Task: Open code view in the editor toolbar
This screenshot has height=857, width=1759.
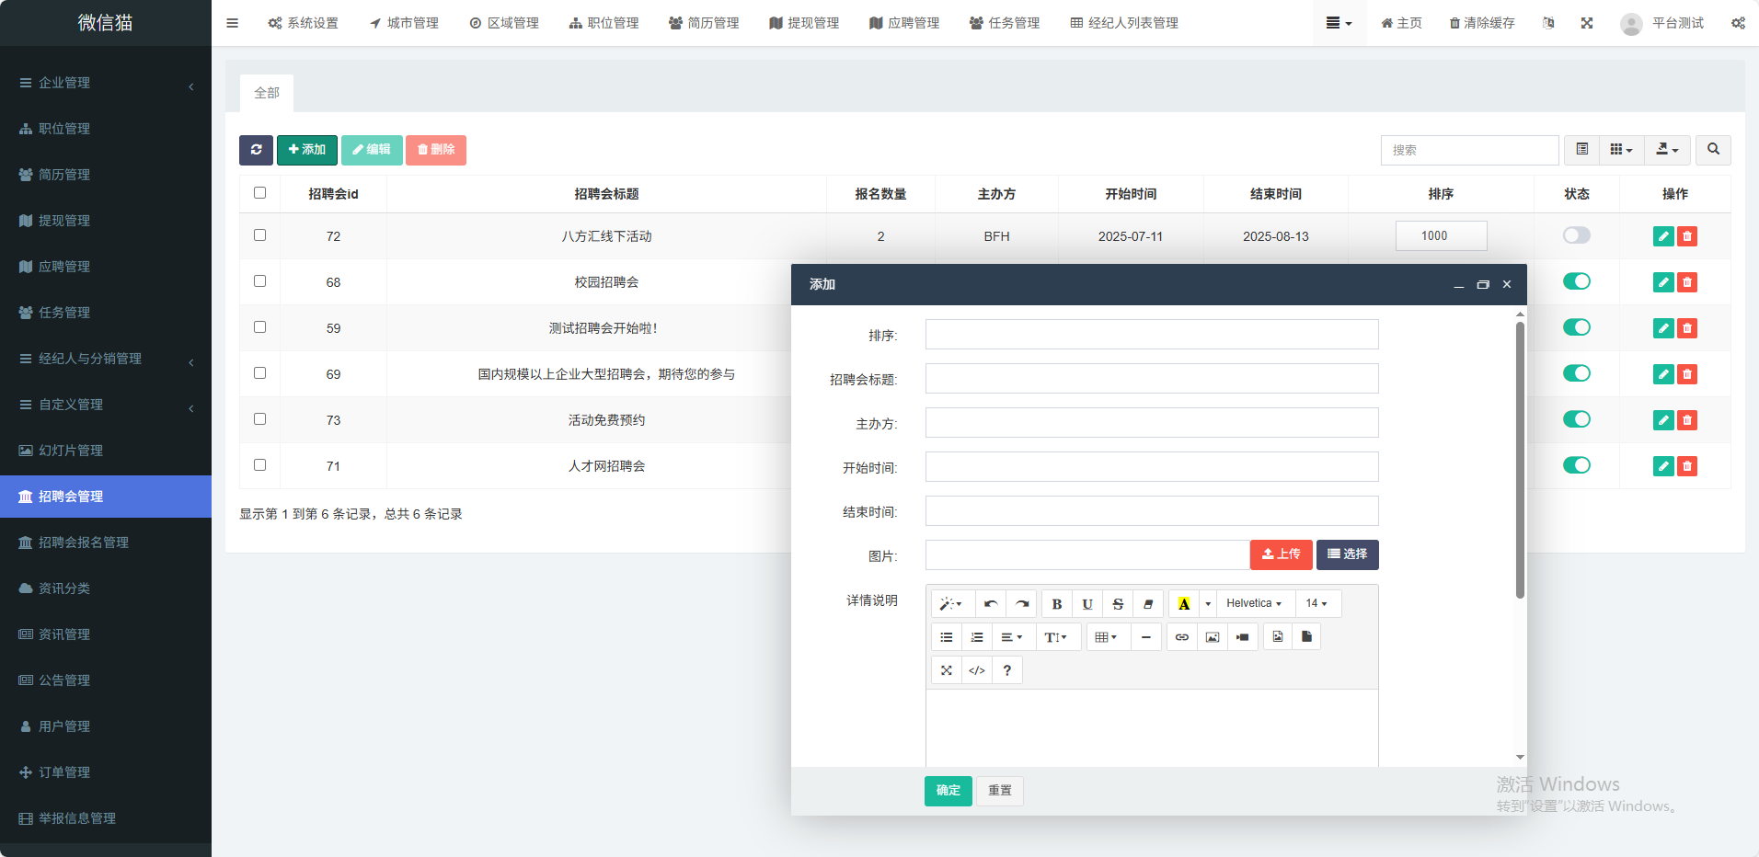Action: (x=977, y=670)
